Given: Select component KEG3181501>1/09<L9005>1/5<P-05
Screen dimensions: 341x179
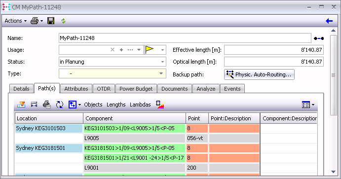Looking at the screenshot, I should tap(134, 148).
